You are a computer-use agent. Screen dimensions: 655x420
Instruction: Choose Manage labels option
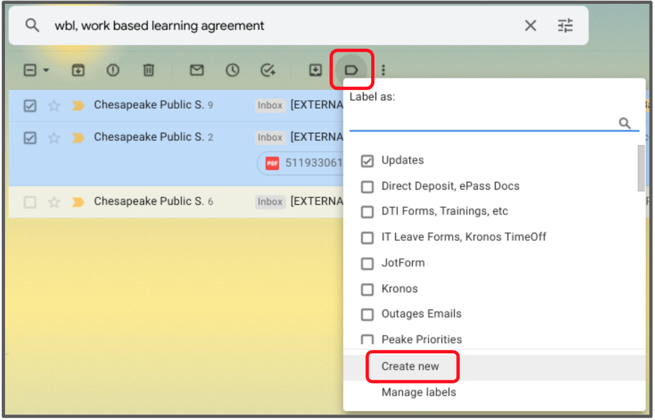point(419,392)
